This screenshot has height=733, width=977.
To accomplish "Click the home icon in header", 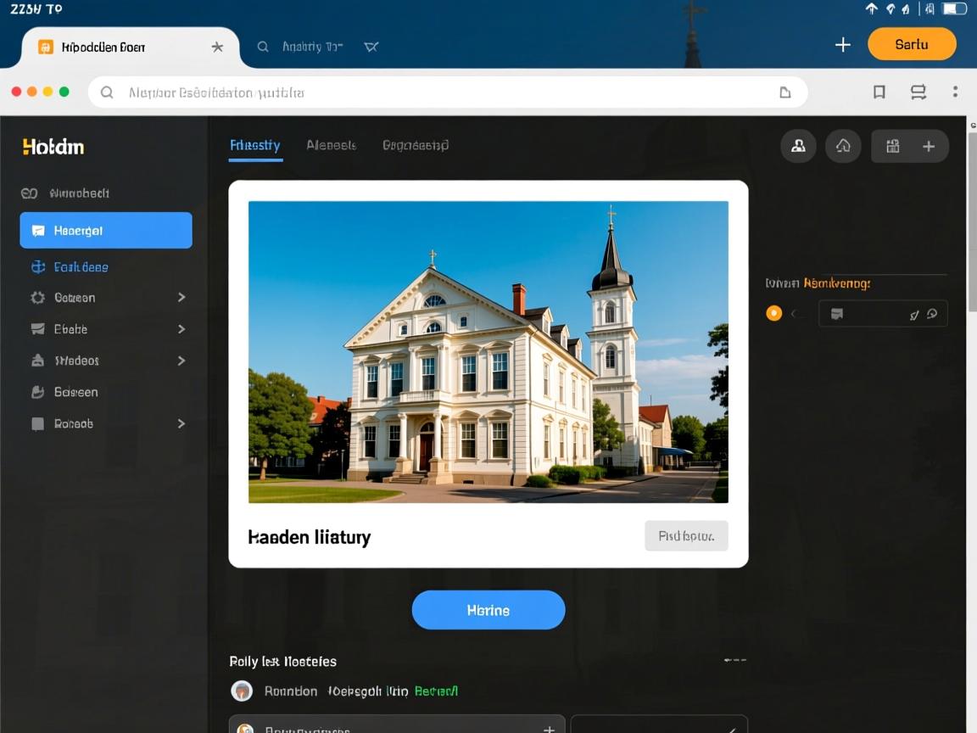I will pyautogui.click(x=843, y=146).
